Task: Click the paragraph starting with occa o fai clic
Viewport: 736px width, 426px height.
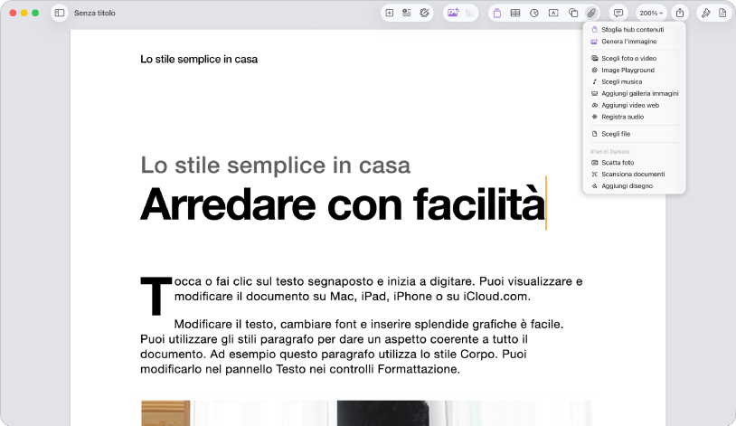Action: (x=378, y=289)
